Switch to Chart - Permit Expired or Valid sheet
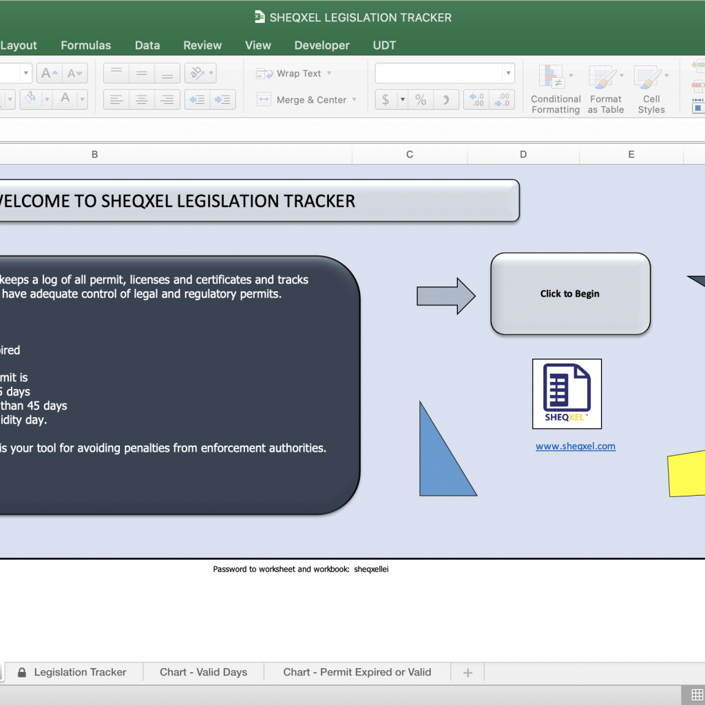Viewport: 705px width, 705px height. (x=357, y=672)
